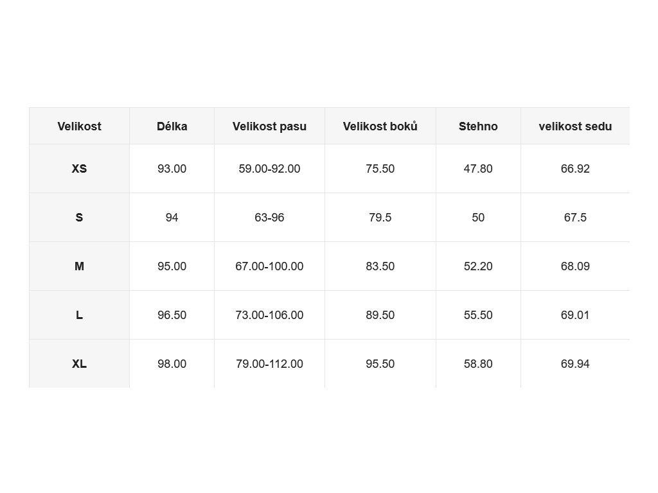Click the Velikost column header

[79, 126]
